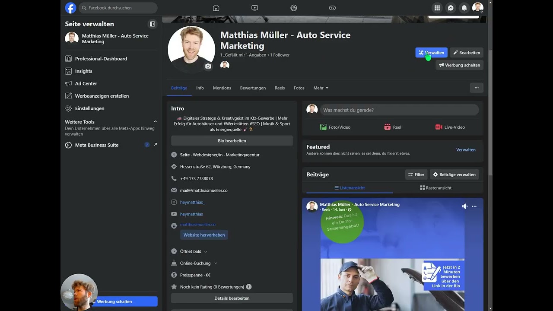Select the Mentions tab
This screenshot has width=553, height=311.
click(x=222, y=88)
